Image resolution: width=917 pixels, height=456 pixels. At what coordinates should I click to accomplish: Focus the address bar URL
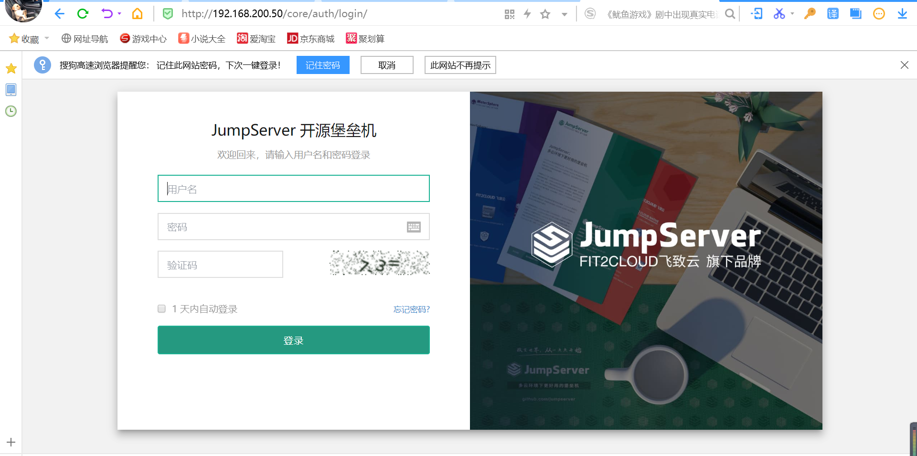click(274, 14)
